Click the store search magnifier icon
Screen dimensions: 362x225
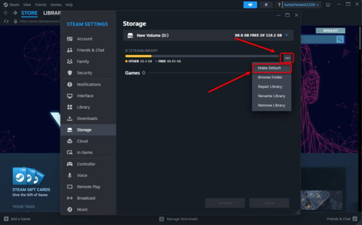pos(340,39)
